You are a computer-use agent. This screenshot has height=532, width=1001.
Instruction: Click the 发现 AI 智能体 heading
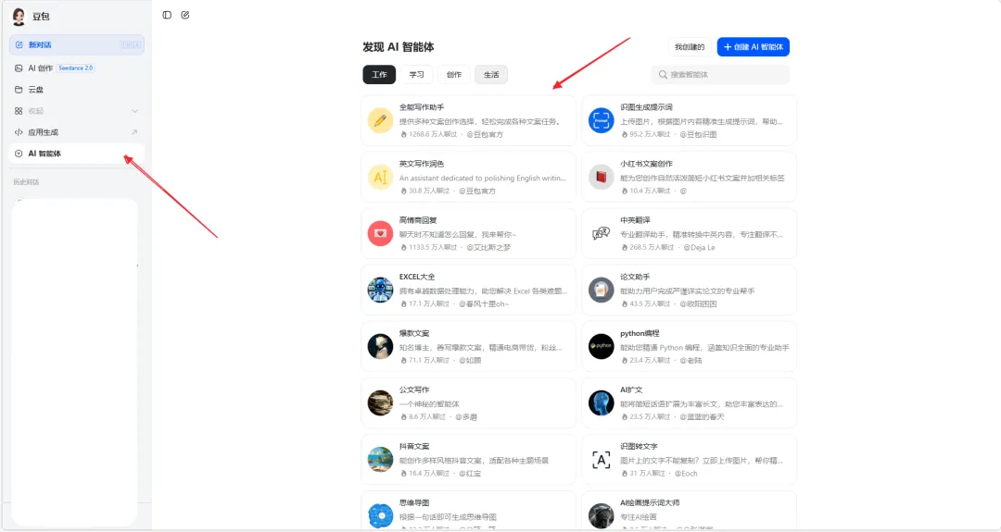coord(399,47)
